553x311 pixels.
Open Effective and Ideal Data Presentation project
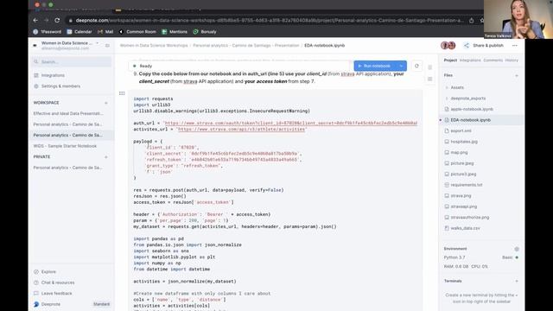68,113
